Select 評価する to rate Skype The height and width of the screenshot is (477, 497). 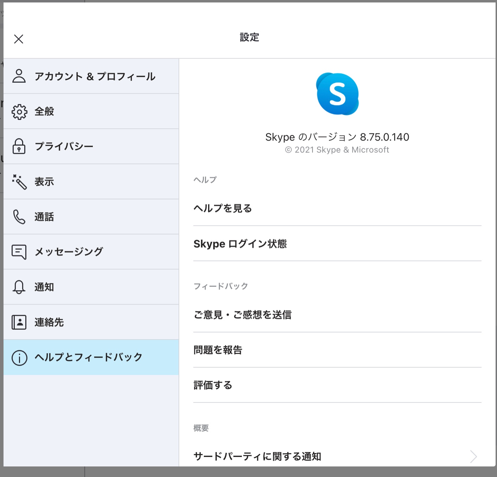(x=337, y=385)
